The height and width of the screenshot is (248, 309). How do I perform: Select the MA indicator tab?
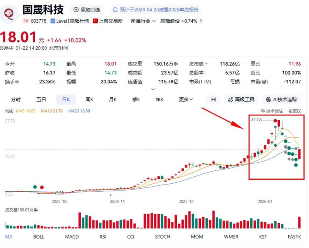pyautogui.click(x=9, y=236)
